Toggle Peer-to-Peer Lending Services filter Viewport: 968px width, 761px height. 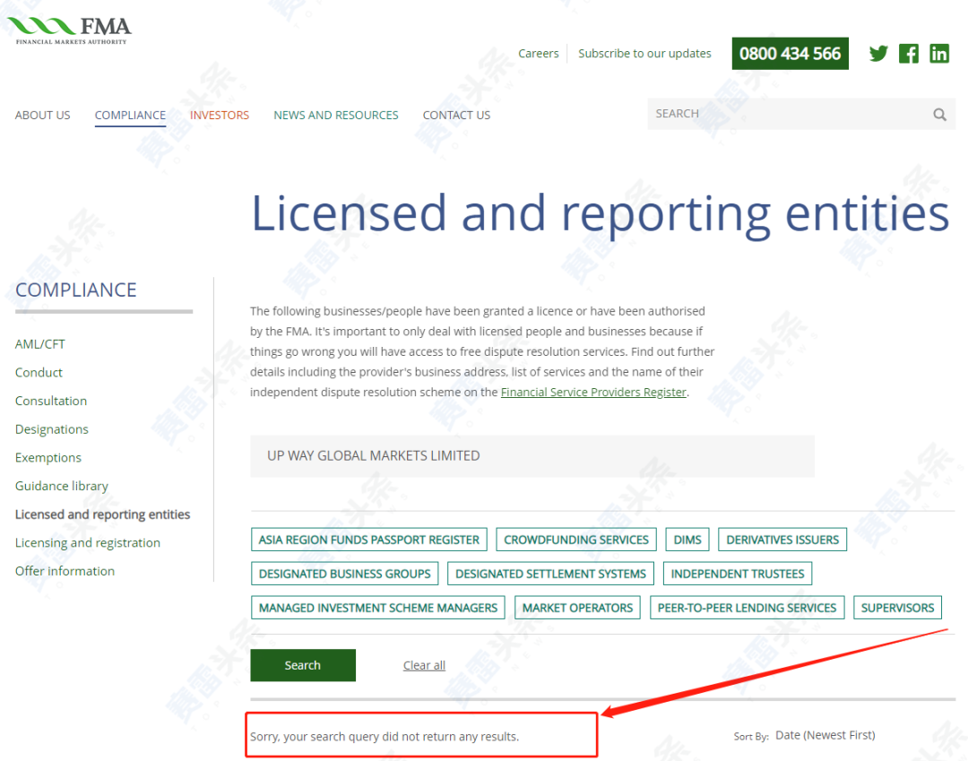[747, 608]
